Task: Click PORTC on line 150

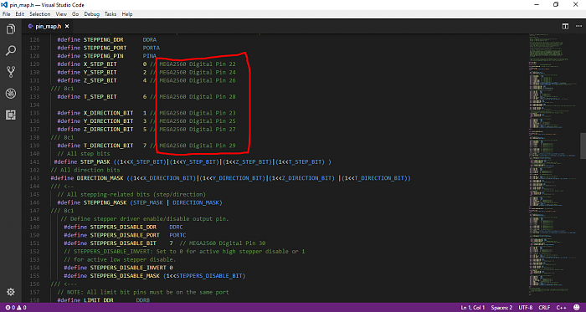Action: pos(177,235)
